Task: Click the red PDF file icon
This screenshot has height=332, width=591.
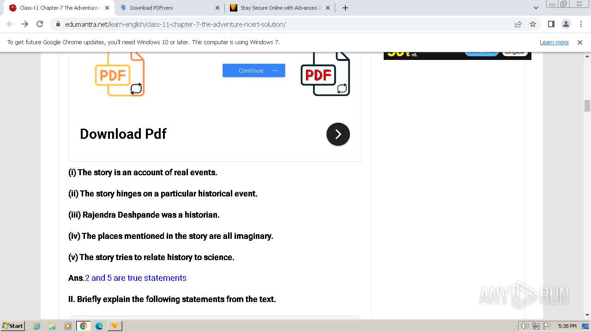Action: (x=326, y=74)
